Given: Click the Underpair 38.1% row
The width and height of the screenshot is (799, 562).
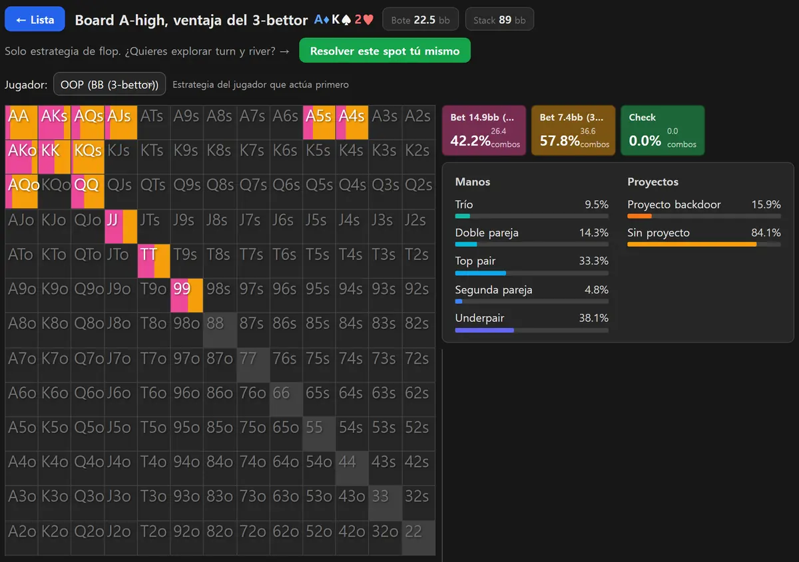Looking at the screenshot, I should (x=532, y=322).
